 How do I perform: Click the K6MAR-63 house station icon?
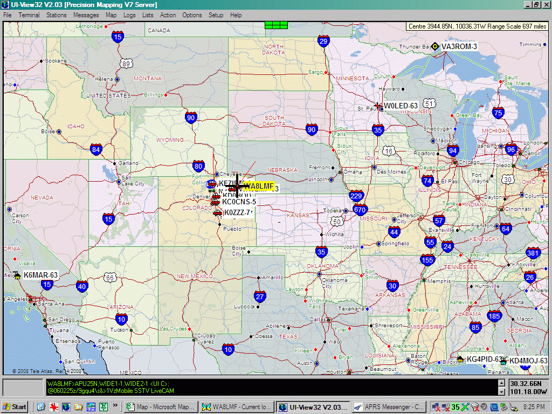pos(17,275)
